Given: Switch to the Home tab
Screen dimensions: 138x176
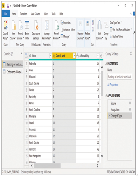Looking at the screenshot, I should [14, 14].
